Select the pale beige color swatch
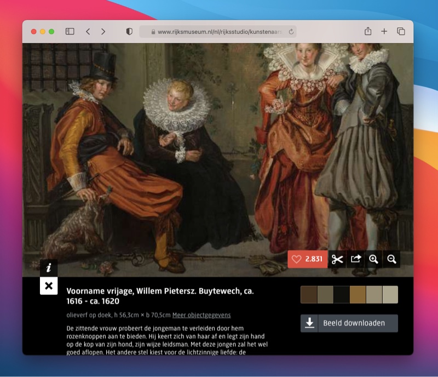438x377 pixels. click(390, 294)
